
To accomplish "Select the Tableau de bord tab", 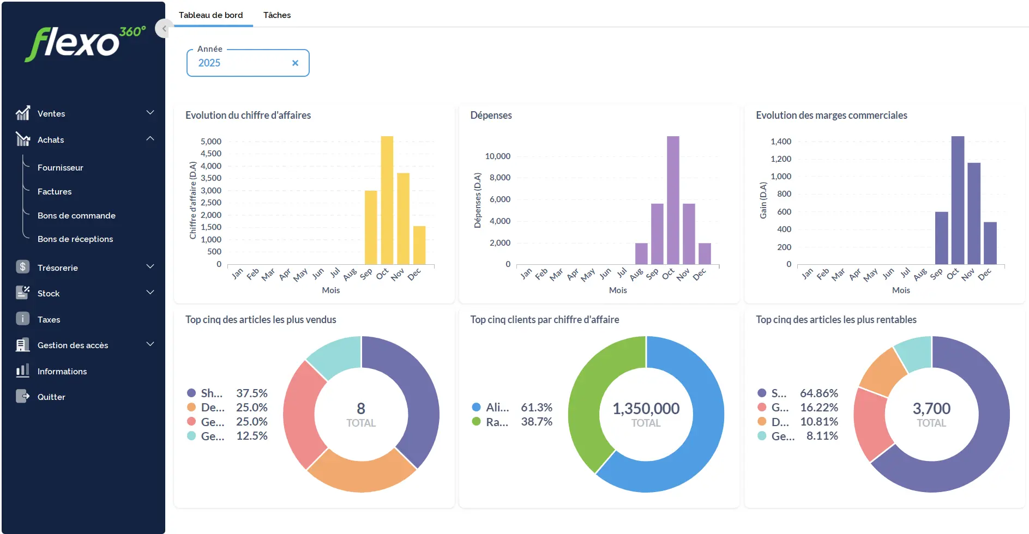I will (x=211, y=15).
